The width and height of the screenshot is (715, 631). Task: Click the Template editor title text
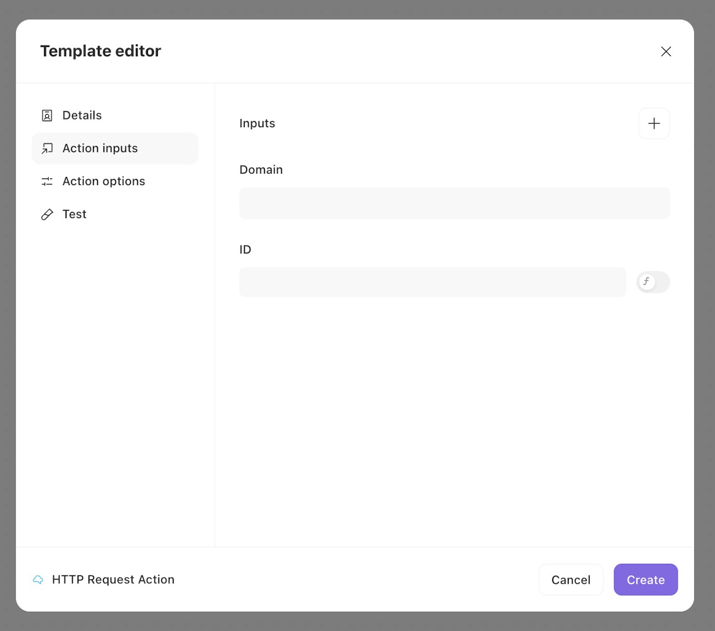pyautogui.click(x=101, y=51)
